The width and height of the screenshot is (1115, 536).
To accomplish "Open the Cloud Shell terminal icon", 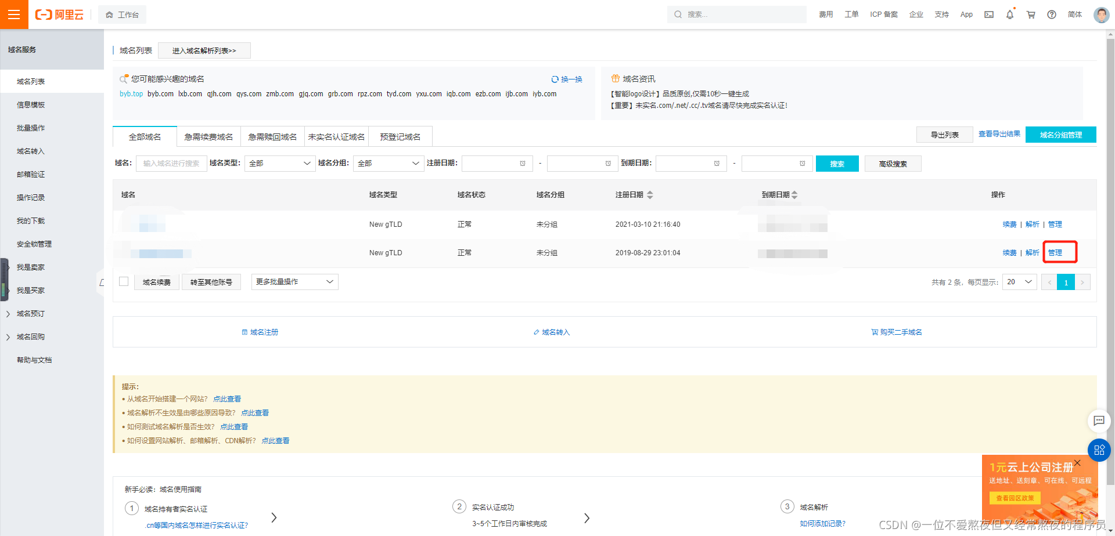I will 988,15.
